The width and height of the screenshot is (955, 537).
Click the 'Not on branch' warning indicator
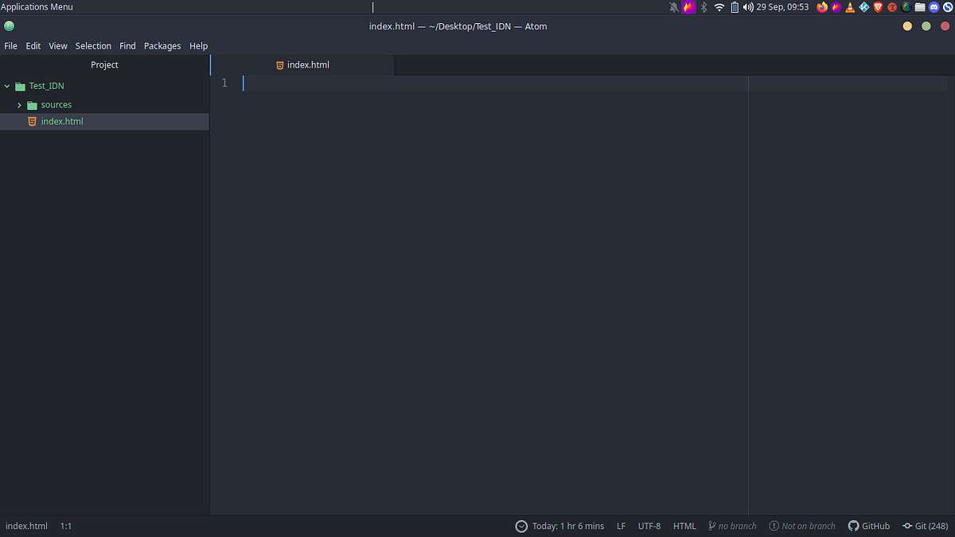coord(802,526)
